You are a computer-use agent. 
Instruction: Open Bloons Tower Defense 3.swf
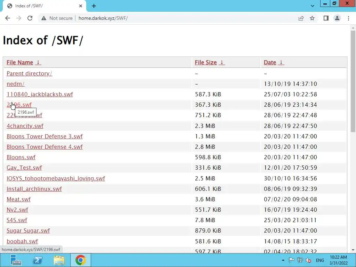tap(44, 136)
